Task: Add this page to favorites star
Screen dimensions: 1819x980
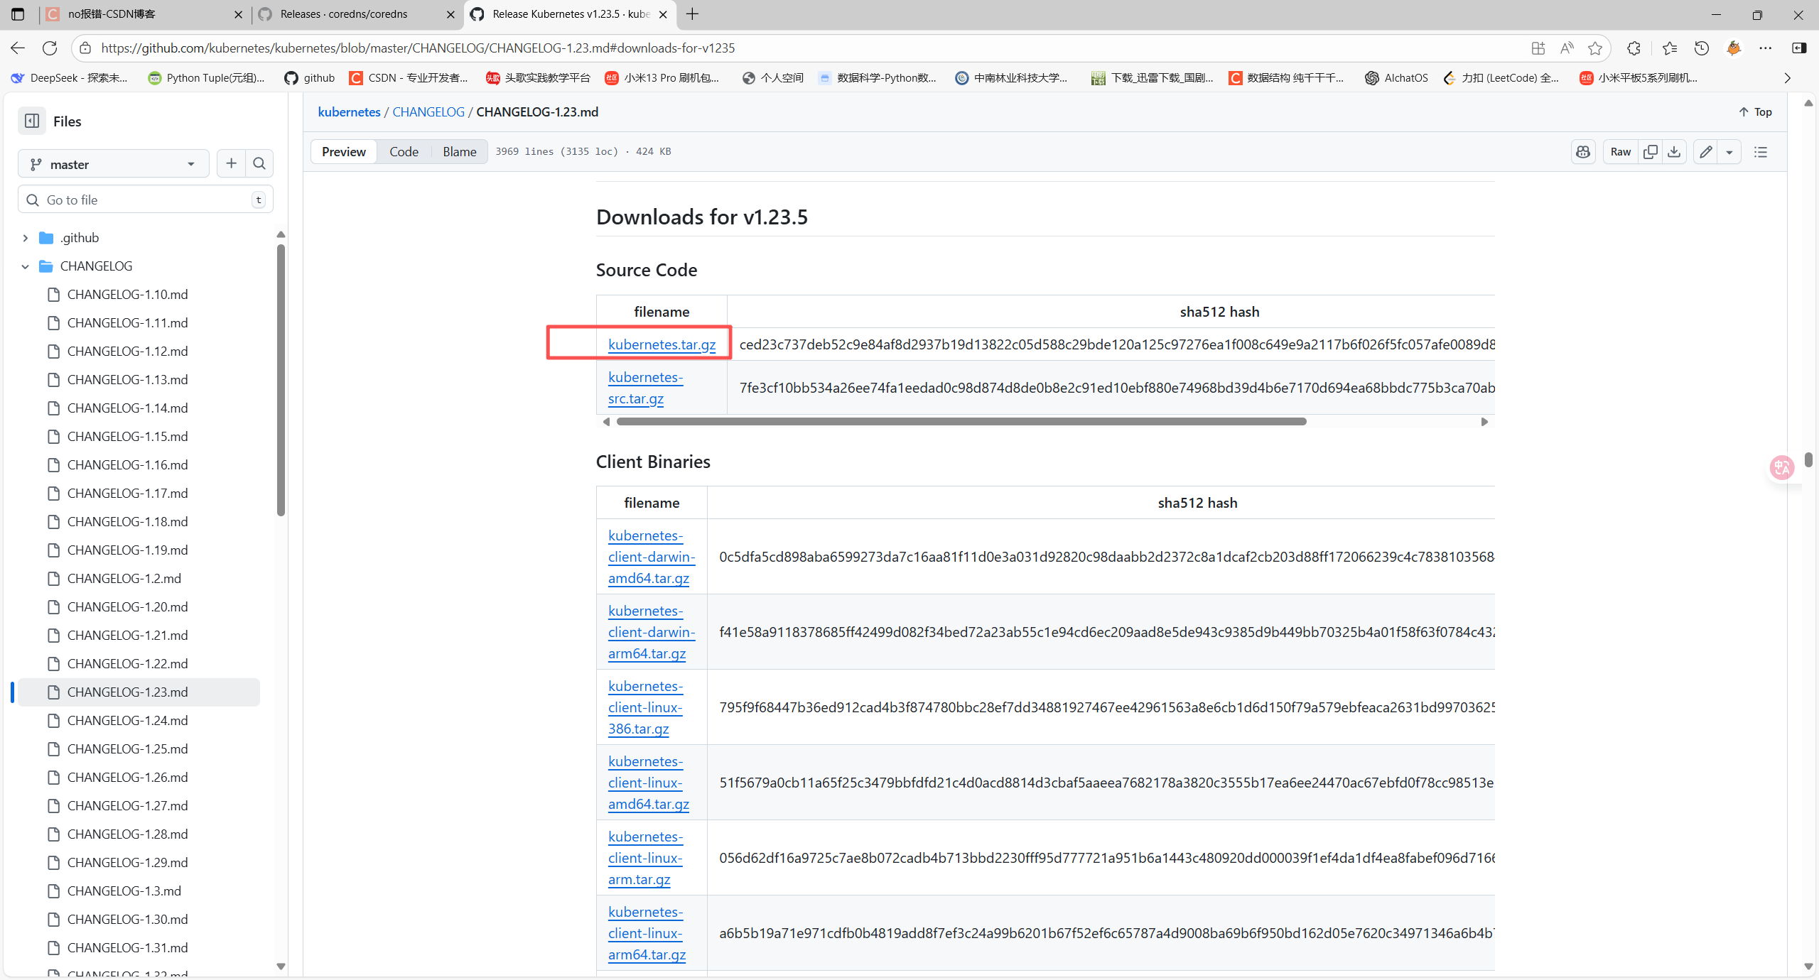Action: click(1595, 48)
